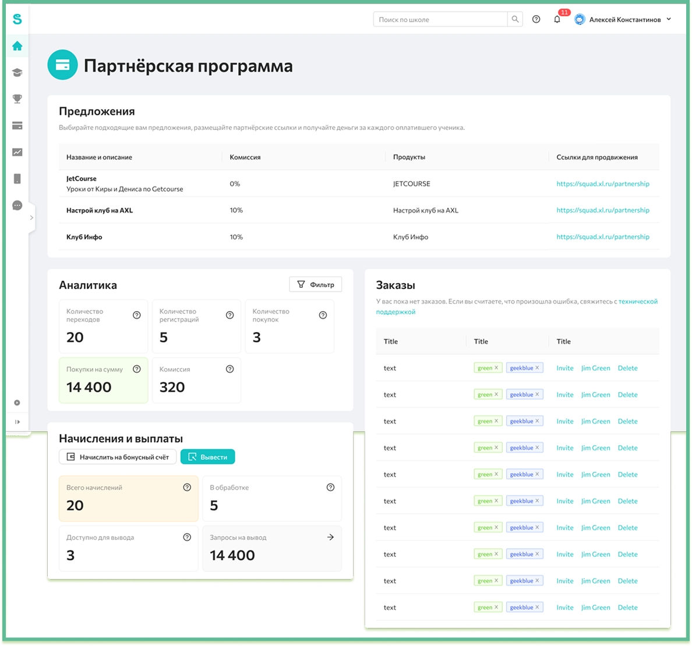Show help for Всего начислений
This screenshot has height=646, width=692.
187,488
